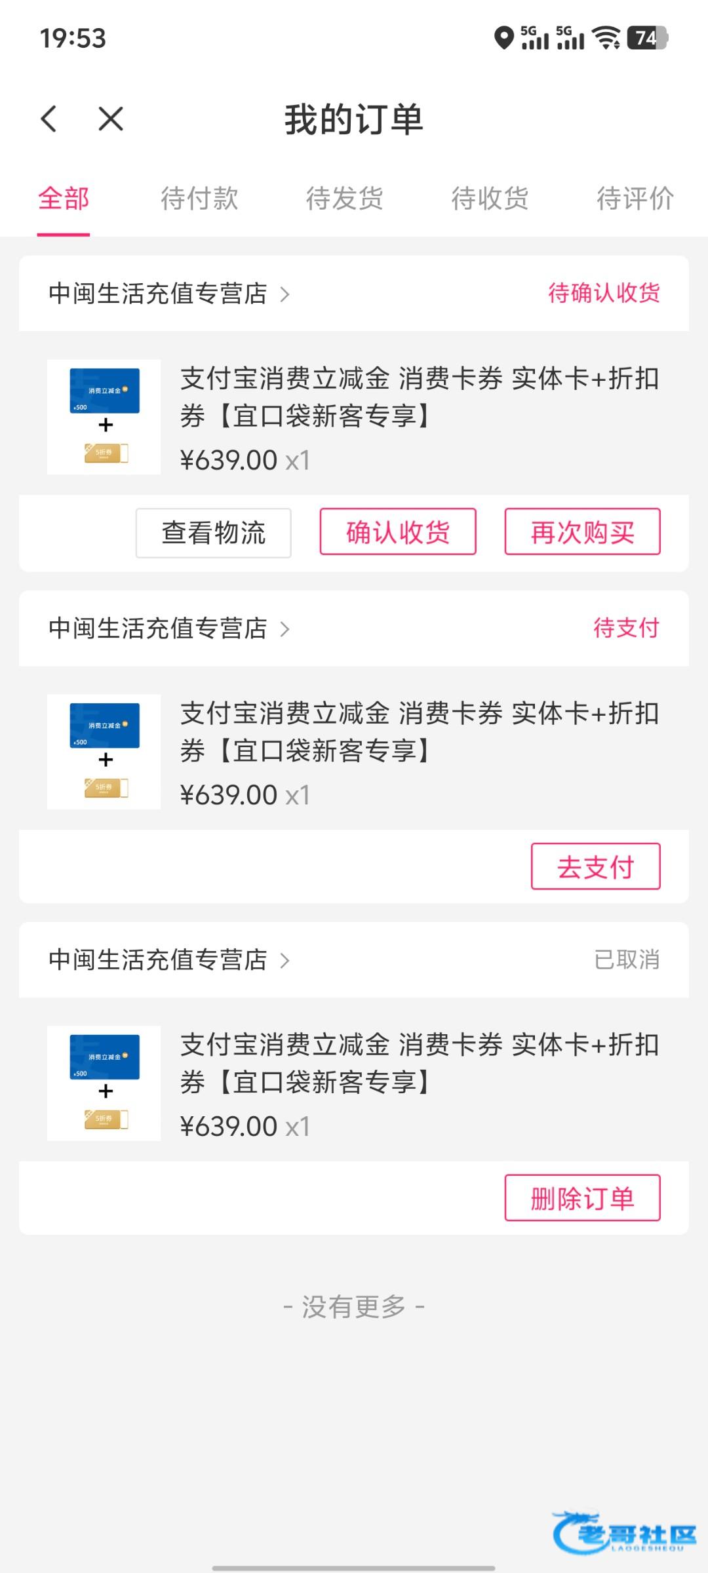Expand store chevron on 已取消 order
Screen dimensions: 708x1573
coord(285,961)
